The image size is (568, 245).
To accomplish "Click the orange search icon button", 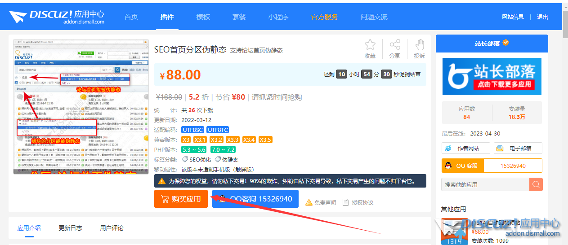I will (x=536, y=184).
